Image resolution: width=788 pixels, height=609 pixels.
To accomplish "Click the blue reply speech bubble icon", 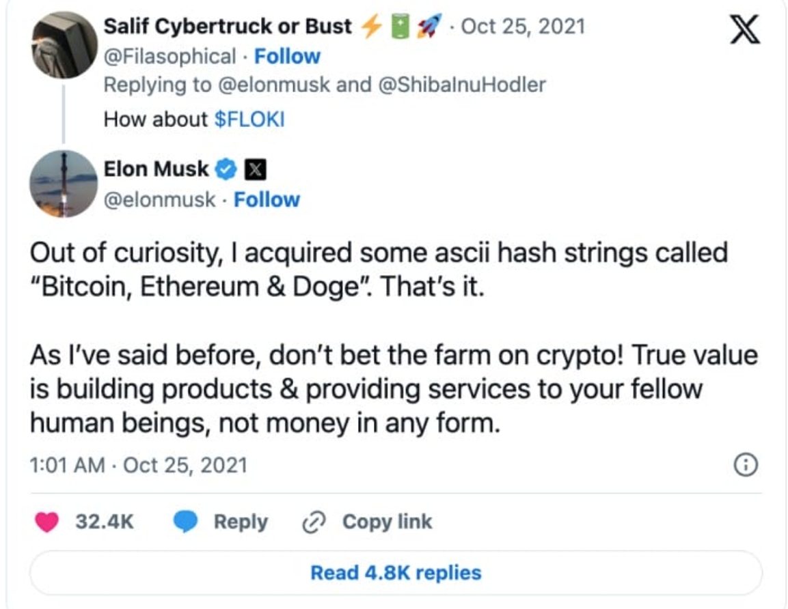I will point(185,522).
